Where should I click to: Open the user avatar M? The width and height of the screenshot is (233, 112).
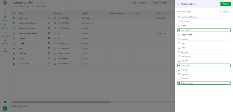point(5,109)
